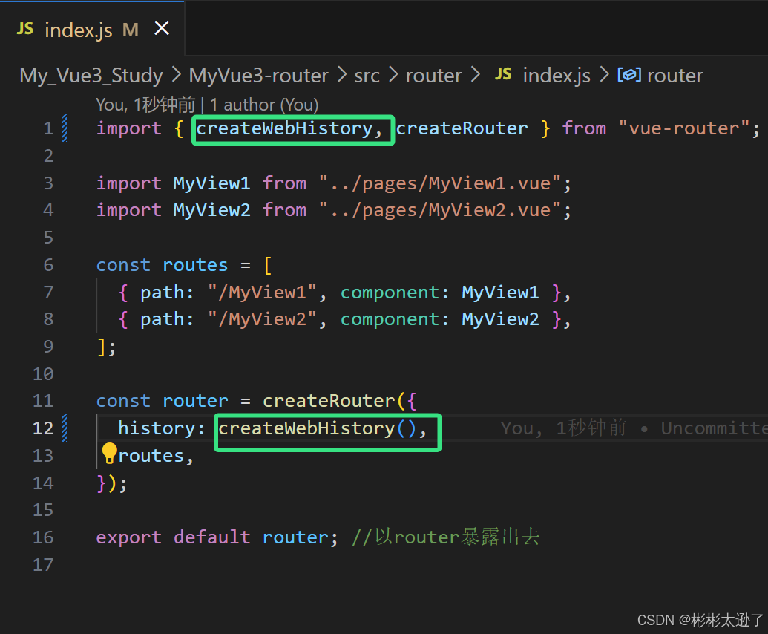Click the modified change marker beside line 1
The width and height of the screenshot is (768, 634).
[x=65, y=128]
